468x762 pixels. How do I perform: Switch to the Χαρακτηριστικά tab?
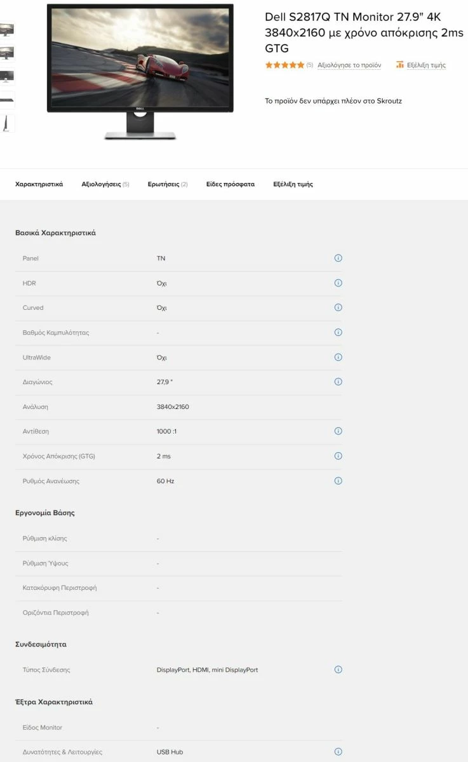click(x=39, y=184)
